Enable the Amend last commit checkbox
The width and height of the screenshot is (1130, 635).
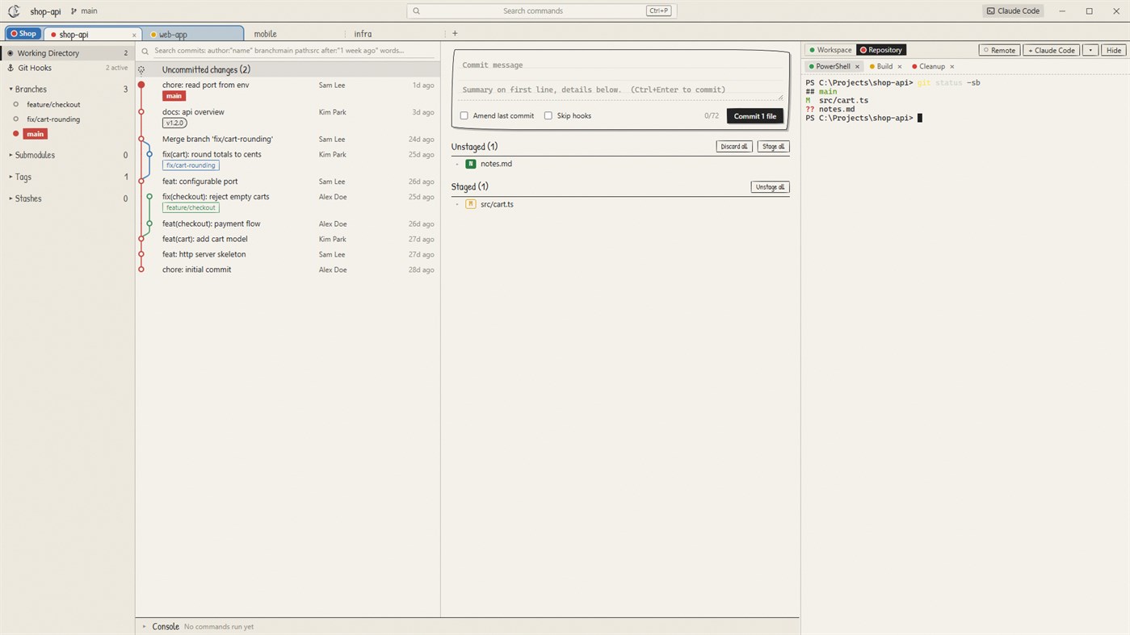point(464,116)
